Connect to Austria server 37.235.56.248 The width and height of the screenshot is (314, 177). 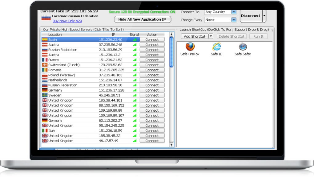152,44
